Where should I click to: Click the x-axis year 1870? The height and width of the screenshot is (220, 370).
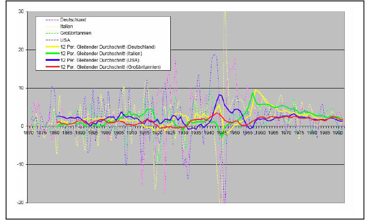click(x=29, y=133)
